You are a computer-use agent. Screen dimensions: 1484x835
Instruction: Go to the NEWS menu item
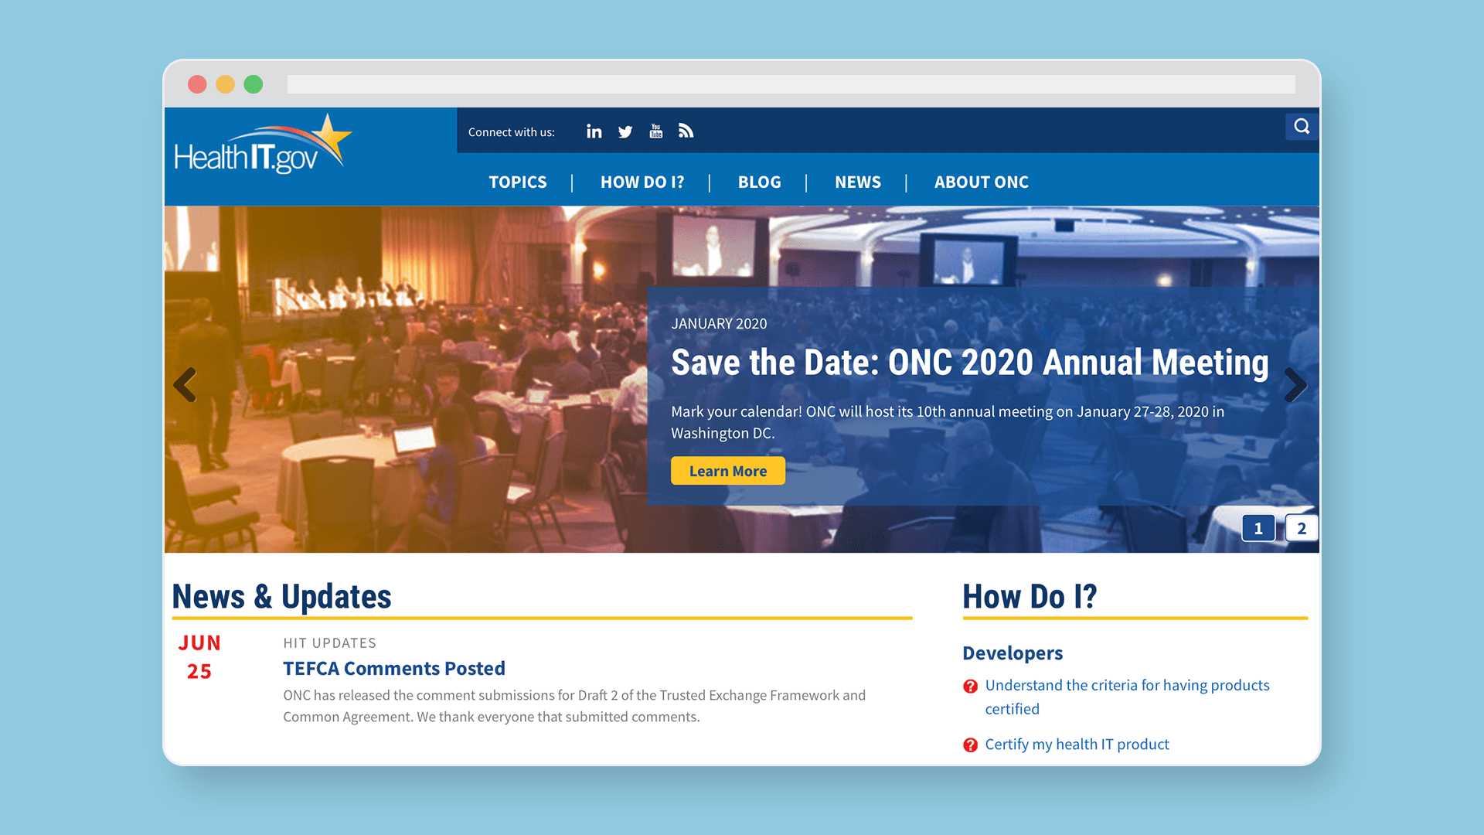[858, 182]
